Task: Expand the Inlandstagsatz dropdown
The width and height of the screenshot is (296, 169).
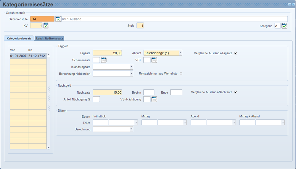Action: tap(131, 67)
